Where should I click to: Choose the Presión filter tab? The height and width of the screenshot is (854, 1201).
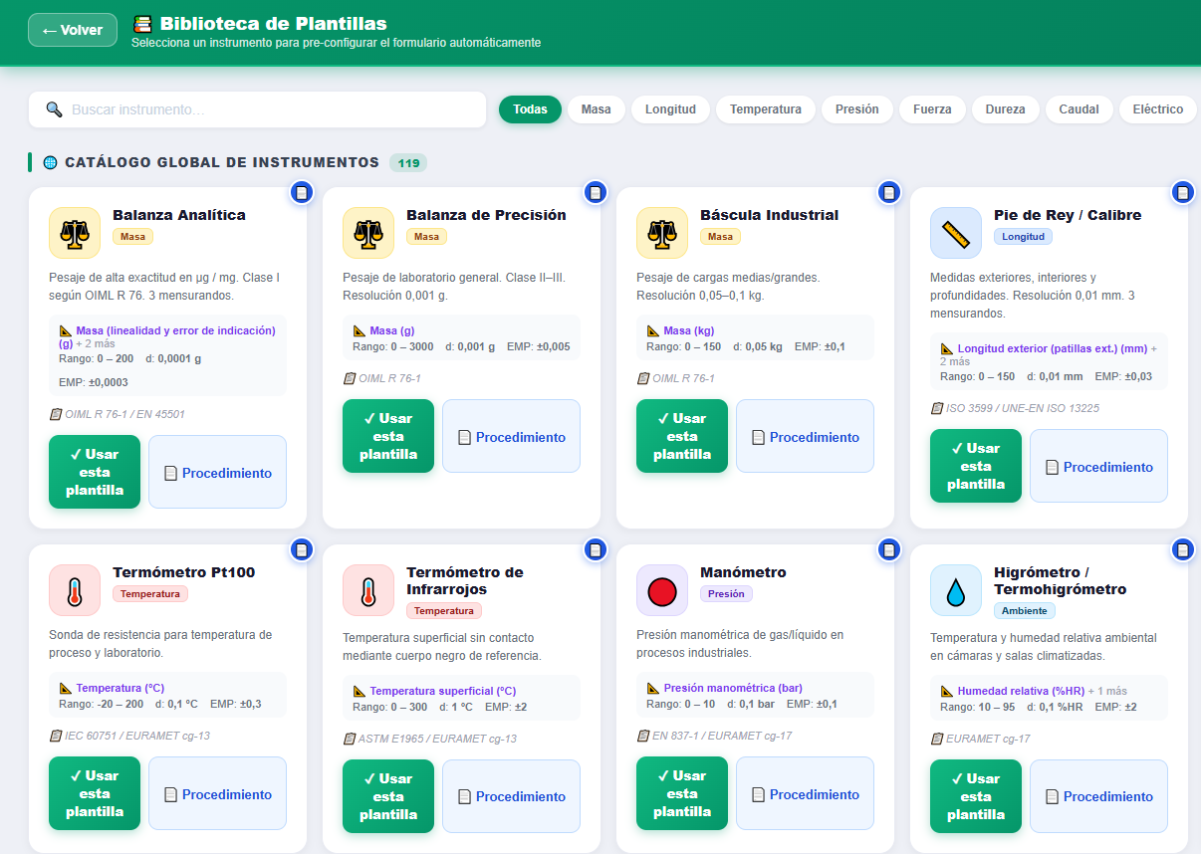(x=857, y=109)
